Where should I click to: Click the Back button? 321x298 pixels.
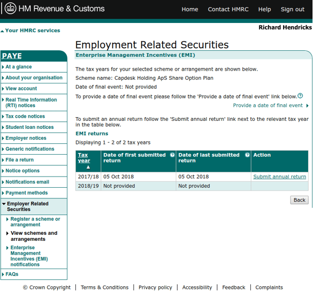[x=299, y=200]
